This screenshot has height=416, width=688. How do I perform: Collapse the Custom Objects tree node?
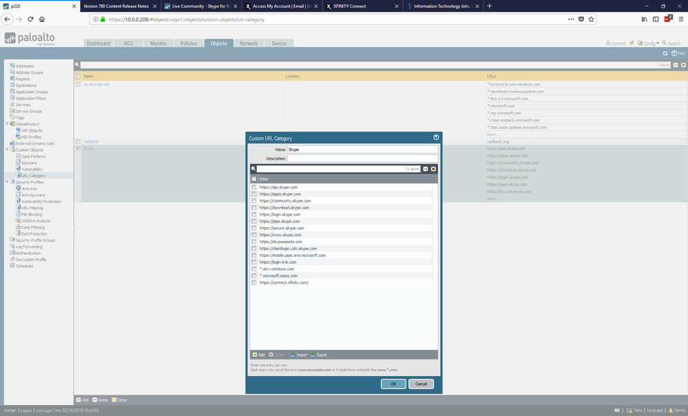(7, 149)
